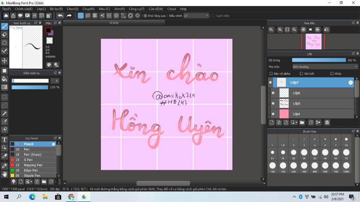This screenshot has width=360, height=202.
Task: Select the Eraser tool
Action: 4,35
